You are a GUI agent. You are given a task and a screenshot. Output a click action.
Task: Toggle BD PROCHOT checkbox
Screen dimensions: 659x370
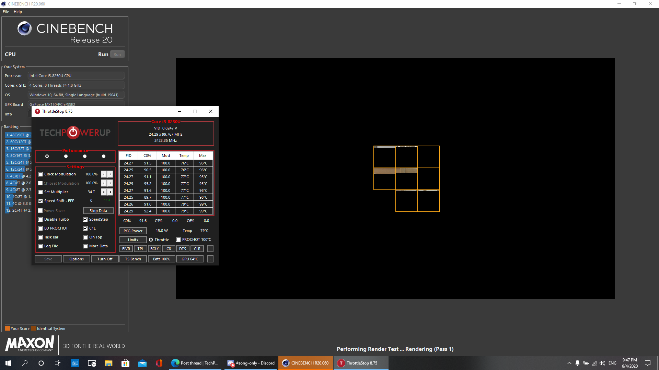[x=41, y=229]
